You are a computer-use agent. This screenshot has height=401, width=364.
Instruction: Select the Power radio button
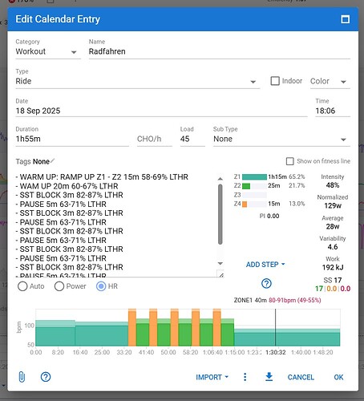pos(59,286)
